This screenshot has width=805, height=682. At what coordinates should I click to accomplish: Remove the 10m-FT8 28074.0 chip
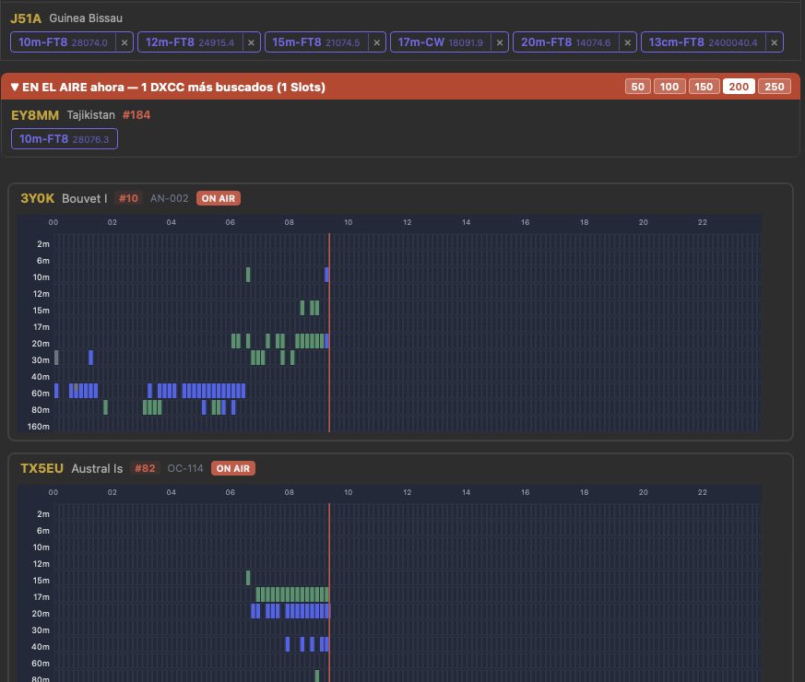pyautogui.click(x=124, y=42)
